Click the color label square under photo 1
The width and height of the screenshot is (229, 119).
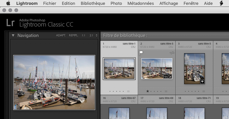(128, 91)
